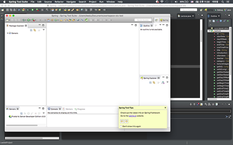Click the previous tip arrow in Spring Tool Tips
The height and width of the screenshot is (145, 233).
point(122,121)
